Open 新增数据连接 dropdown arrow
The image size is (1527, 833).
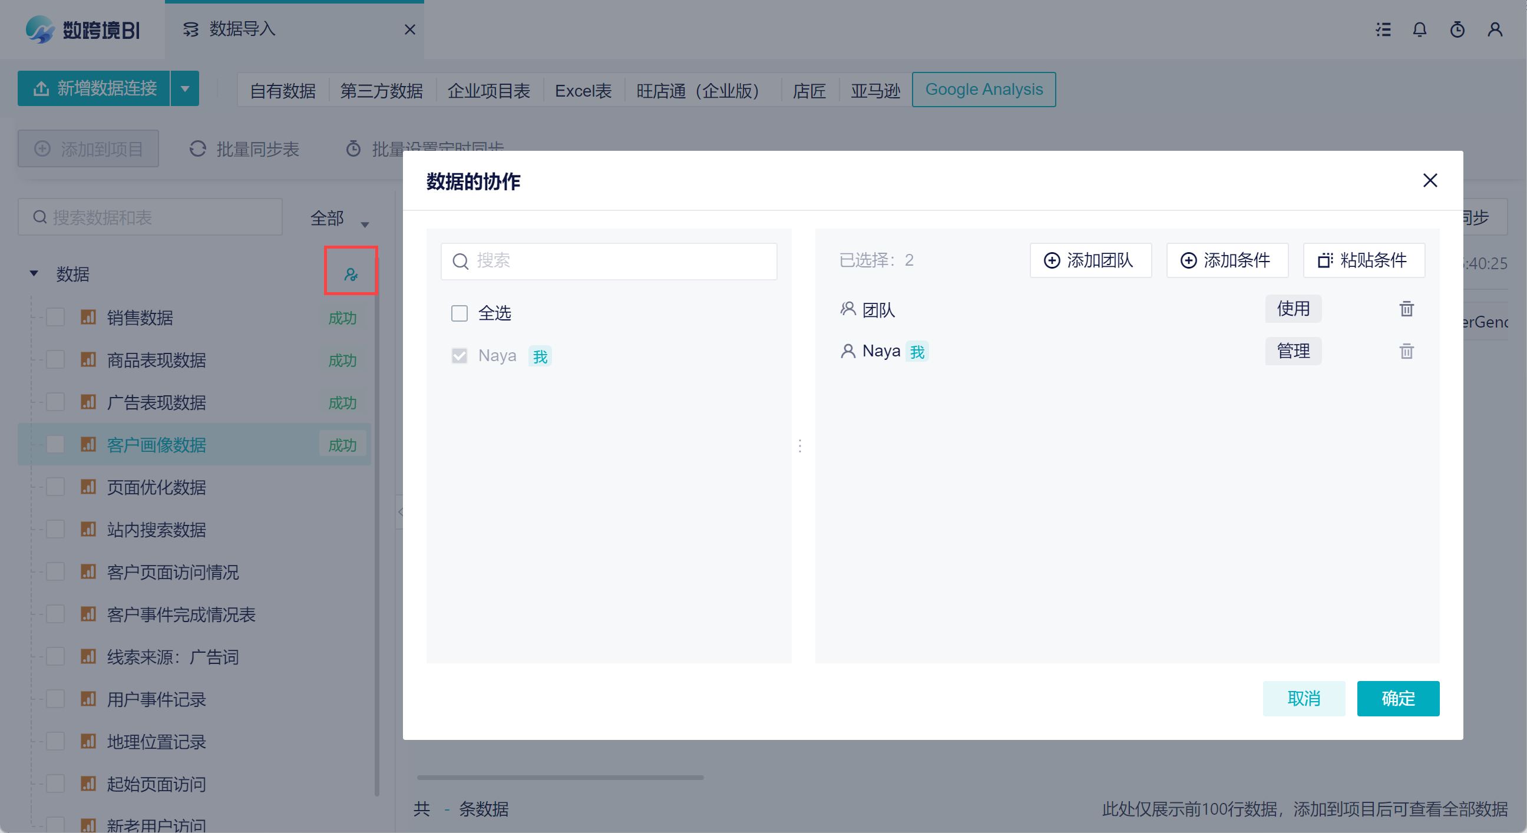(x=185, y=89)
